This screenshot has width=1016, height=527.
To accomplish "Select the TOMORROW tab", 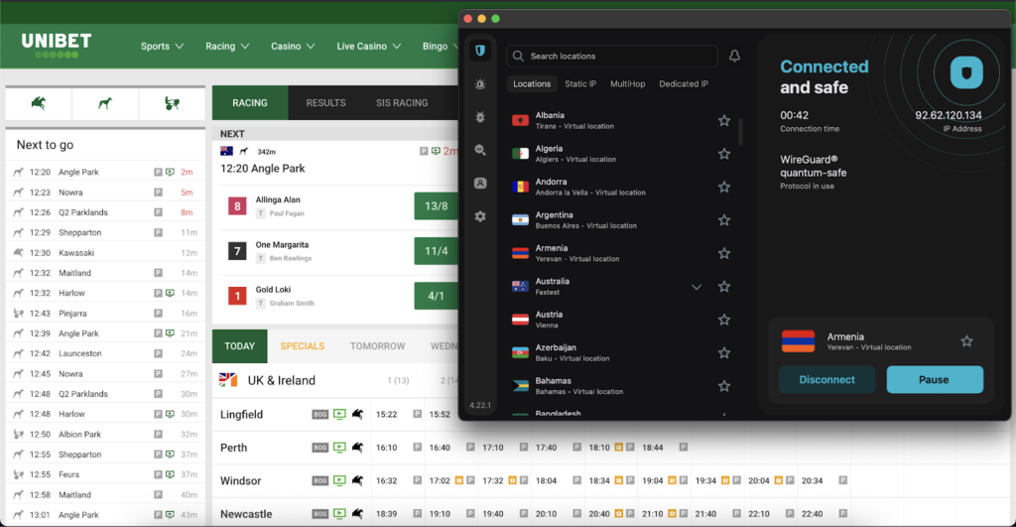I will click(x=378, y=346).
